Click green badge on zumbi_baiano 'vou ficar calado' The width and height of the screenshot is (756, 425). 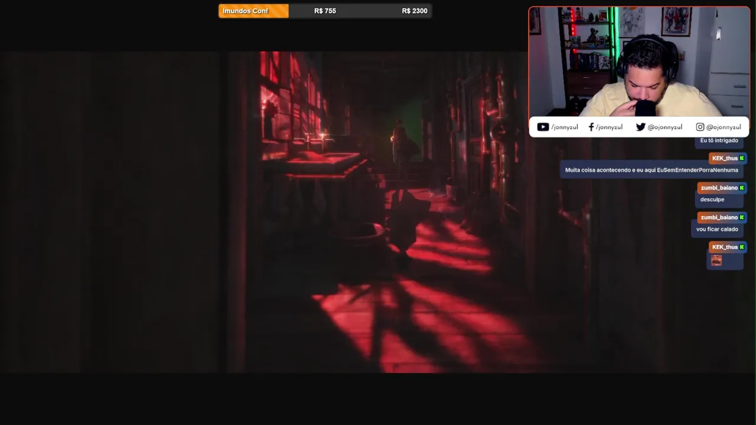point(742,217)
